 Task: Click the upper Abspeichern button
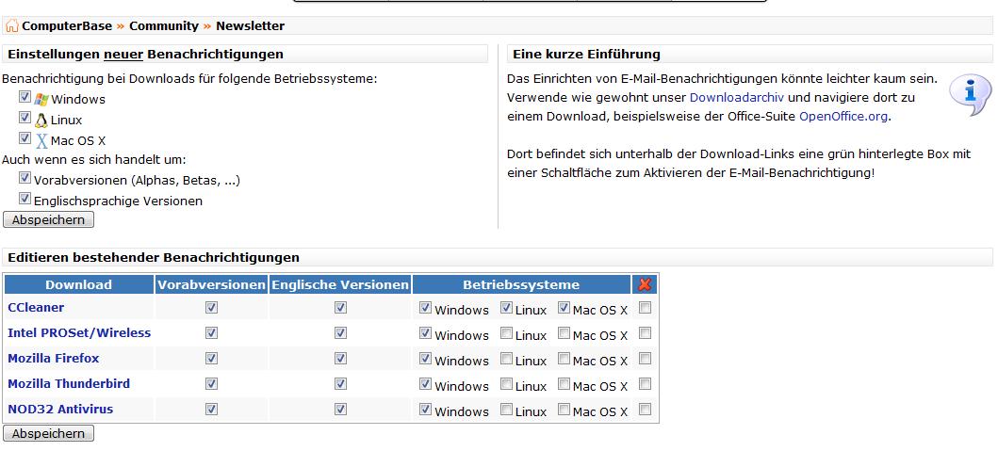(48, 220)
